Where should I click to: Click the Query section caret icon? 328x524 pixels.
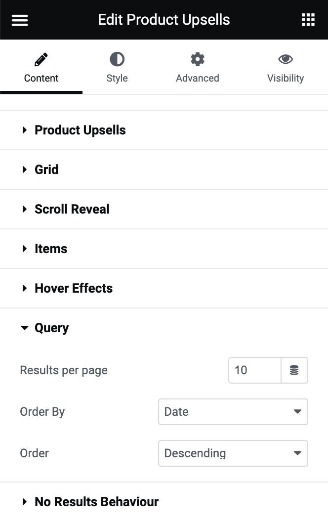[x=25, y=328]
